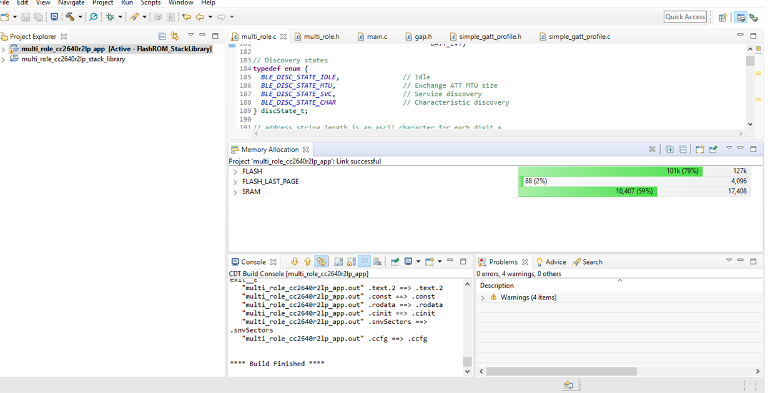Image resolution: width=768 pixels, height=393 pixels.
Task: Switch to the simple_gatt_profile.c tab
Action: coord(579,37)
